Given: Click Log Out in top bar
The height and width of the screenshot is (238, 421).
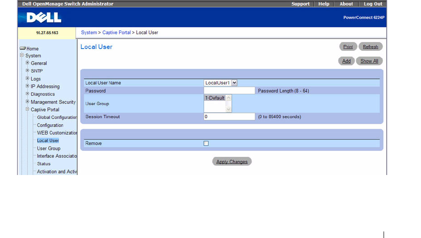Looking at the screenshot, I should 373,4.
